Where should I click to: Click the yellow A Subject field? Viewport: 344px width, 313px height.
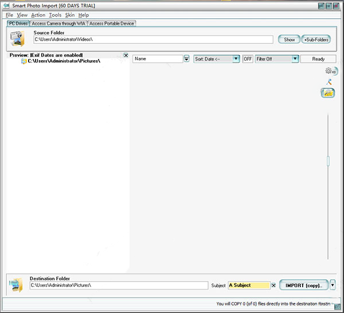coord(249,286)
